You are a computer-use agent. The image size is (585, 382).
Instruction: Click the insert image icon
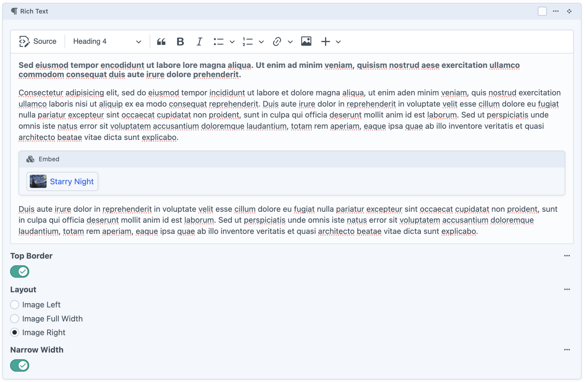306,41
